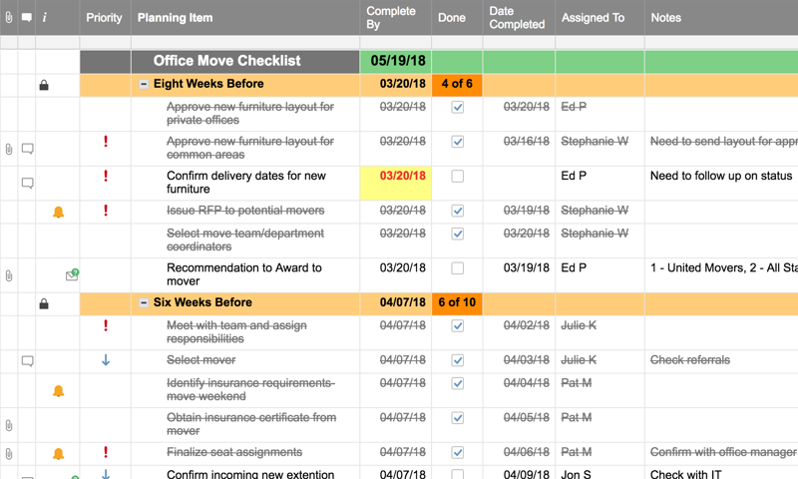Select the Assigned To column header
798x479 pixels.
tap(593, 18)
